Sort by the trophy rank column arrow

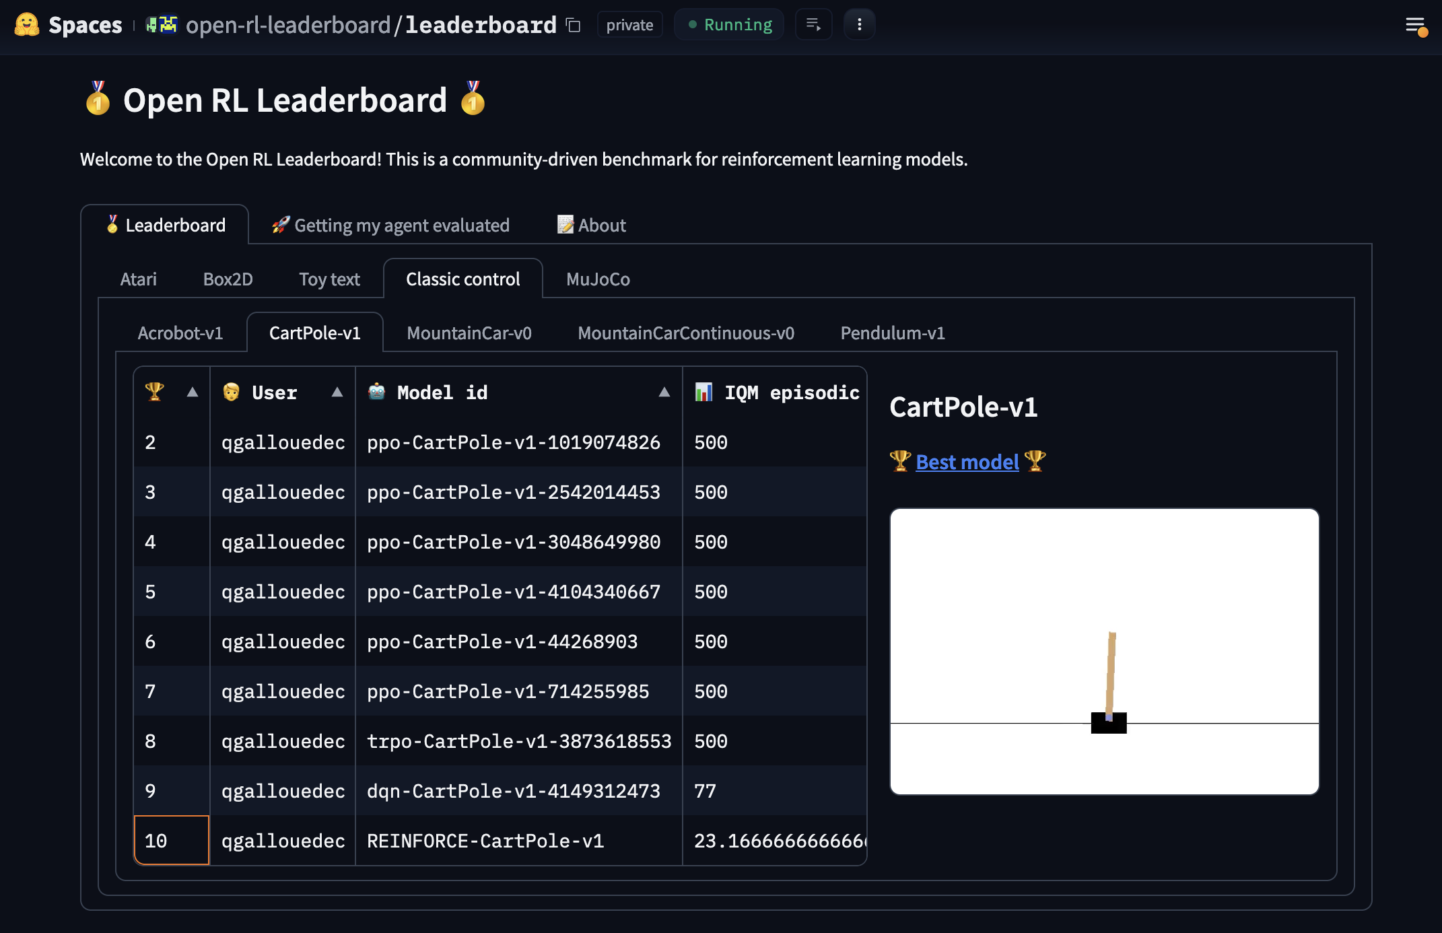[193, 392]
